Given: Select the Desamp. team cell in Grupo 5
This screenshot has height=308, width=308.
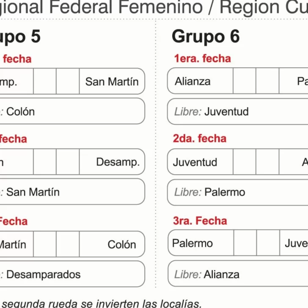Looking at the screenshot, I should click(x=112, y=162).
